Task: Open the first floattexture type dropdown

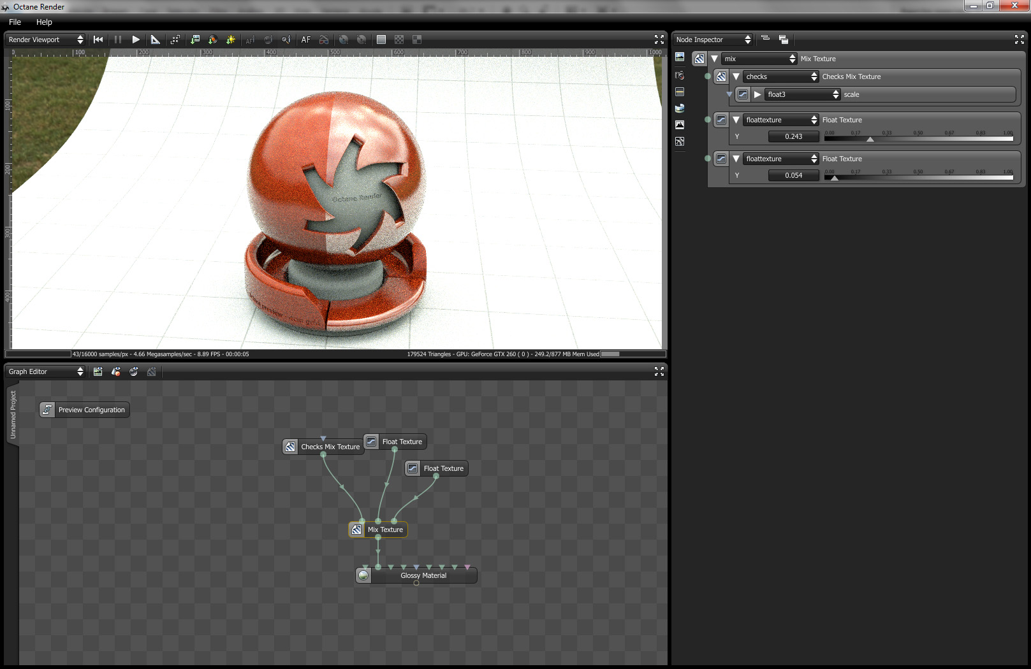Action: tap(781, 120)
